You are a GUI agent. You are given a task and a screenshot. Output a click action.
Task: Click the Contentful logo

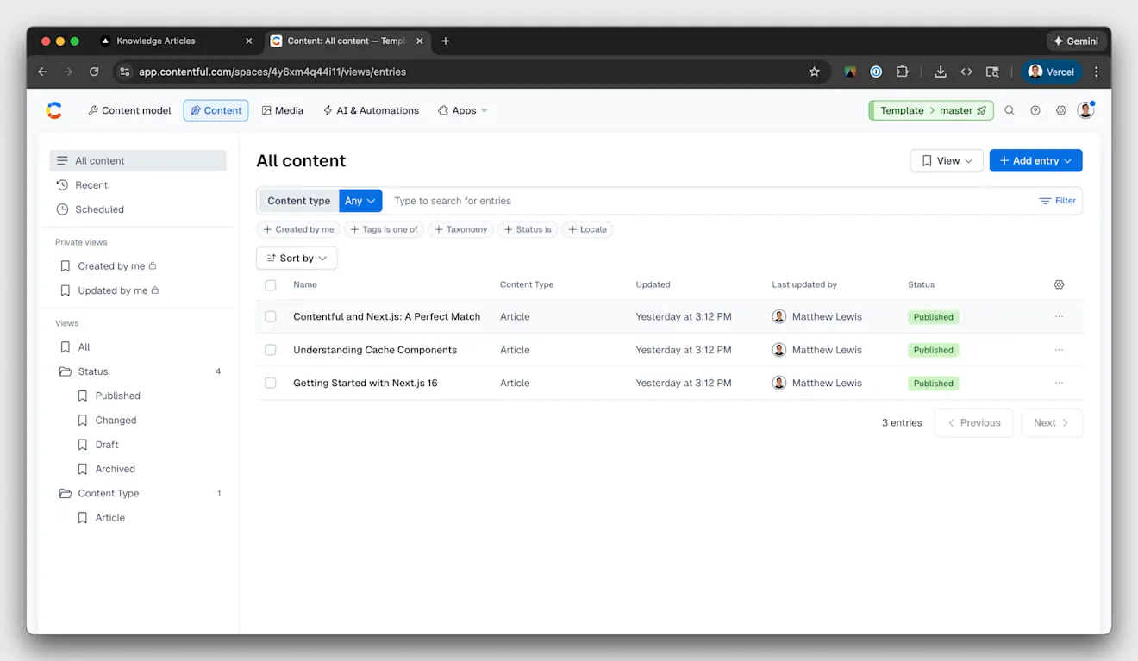point(53,110)
